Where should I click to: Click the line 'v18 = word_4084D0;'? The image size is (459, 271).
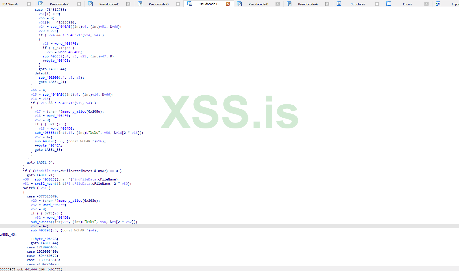57,128
